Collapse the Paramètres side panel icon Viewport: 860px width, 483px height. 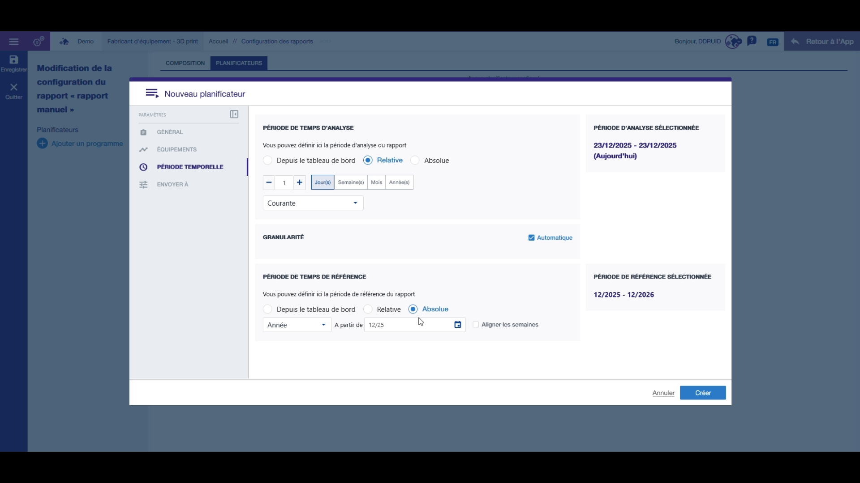[x=234, y=114]
